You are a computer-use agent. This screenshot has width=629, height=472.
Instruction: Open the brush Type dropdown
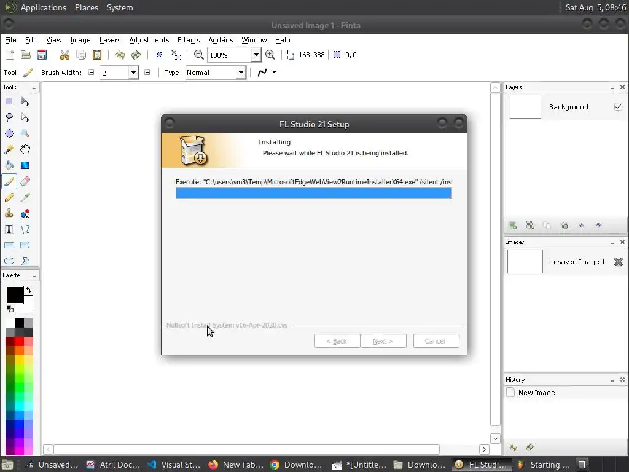pyautogui.click(x=241, y=73)
